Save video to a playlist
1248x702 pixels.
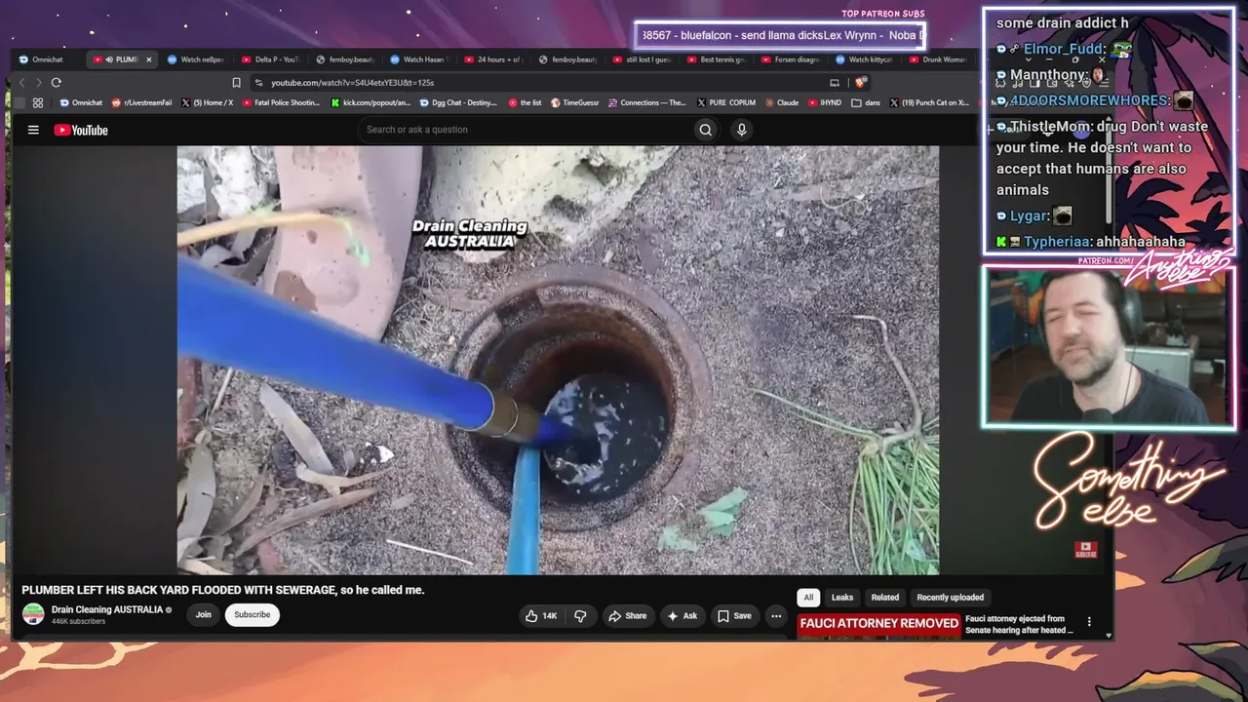(x=734, y=616)
